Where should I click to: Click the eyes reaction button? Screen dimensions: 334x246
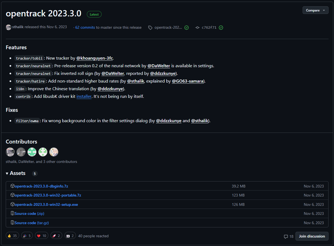pyautogui.click(x=70, y=236)
